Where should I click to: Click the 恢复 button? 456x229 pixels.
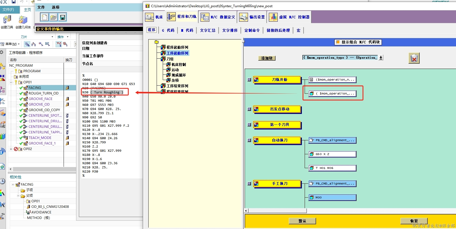pyautogui.click(x=414, y=221)
